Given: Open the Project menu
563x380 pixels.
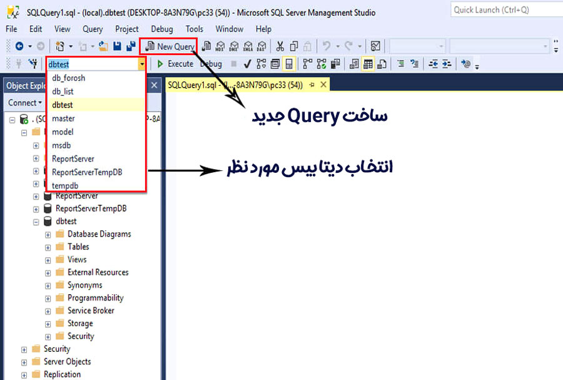Looking at the screenshot, I should point(127,29).
